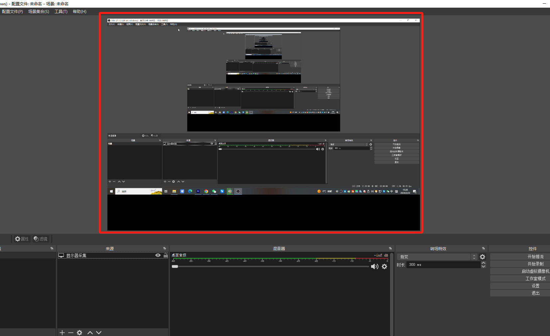Image resolution: width=550 pixels, height=336 pixels.
Task: Open the 渐变 transition dropdown
Action: tap(437, 257)
